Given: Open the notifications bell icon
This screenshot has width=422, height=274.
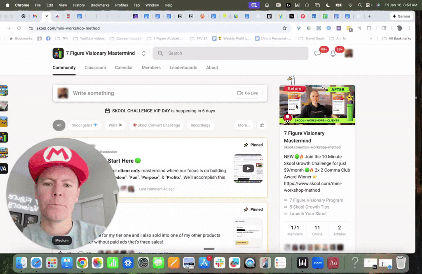Looking at the screenshot, I should tap(333, 53).
